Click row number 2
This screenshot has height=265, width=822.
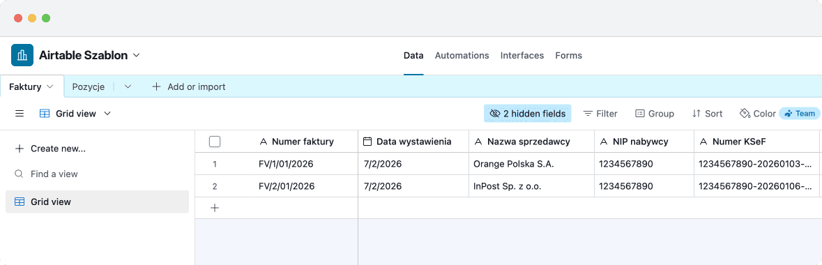click(x=215, y=186)
